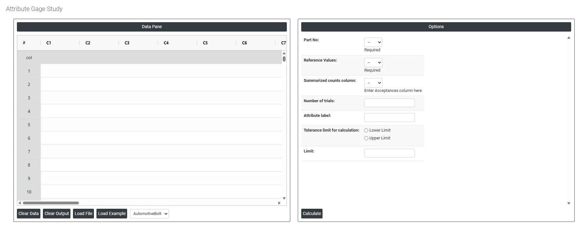Select the Lower Limit radio button
The height and width of the screenshot is (240, 584).
(x=366, y=131)
